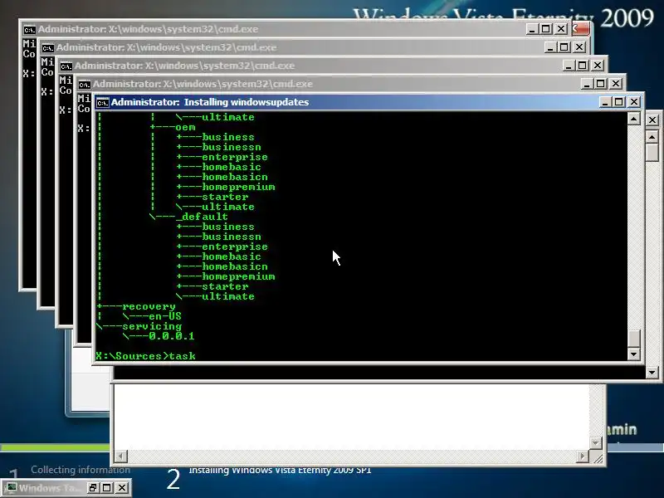The image size is (664, 498).
Task: Click the scroll left arrow of the white pane
Action: [120, 456]
